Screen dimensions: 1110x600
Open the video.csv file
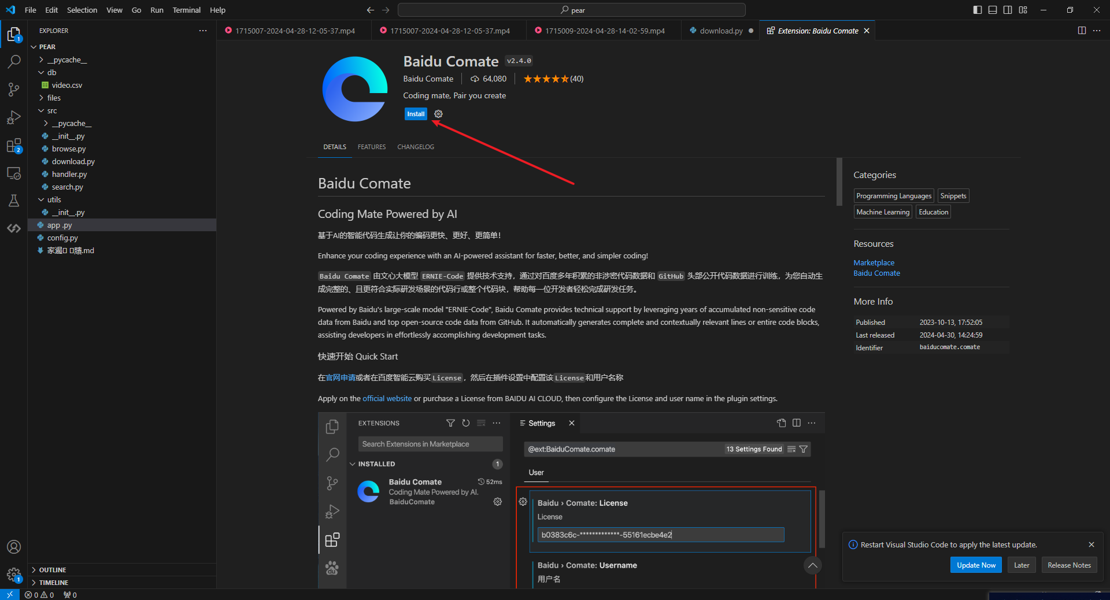pos(122,85)
